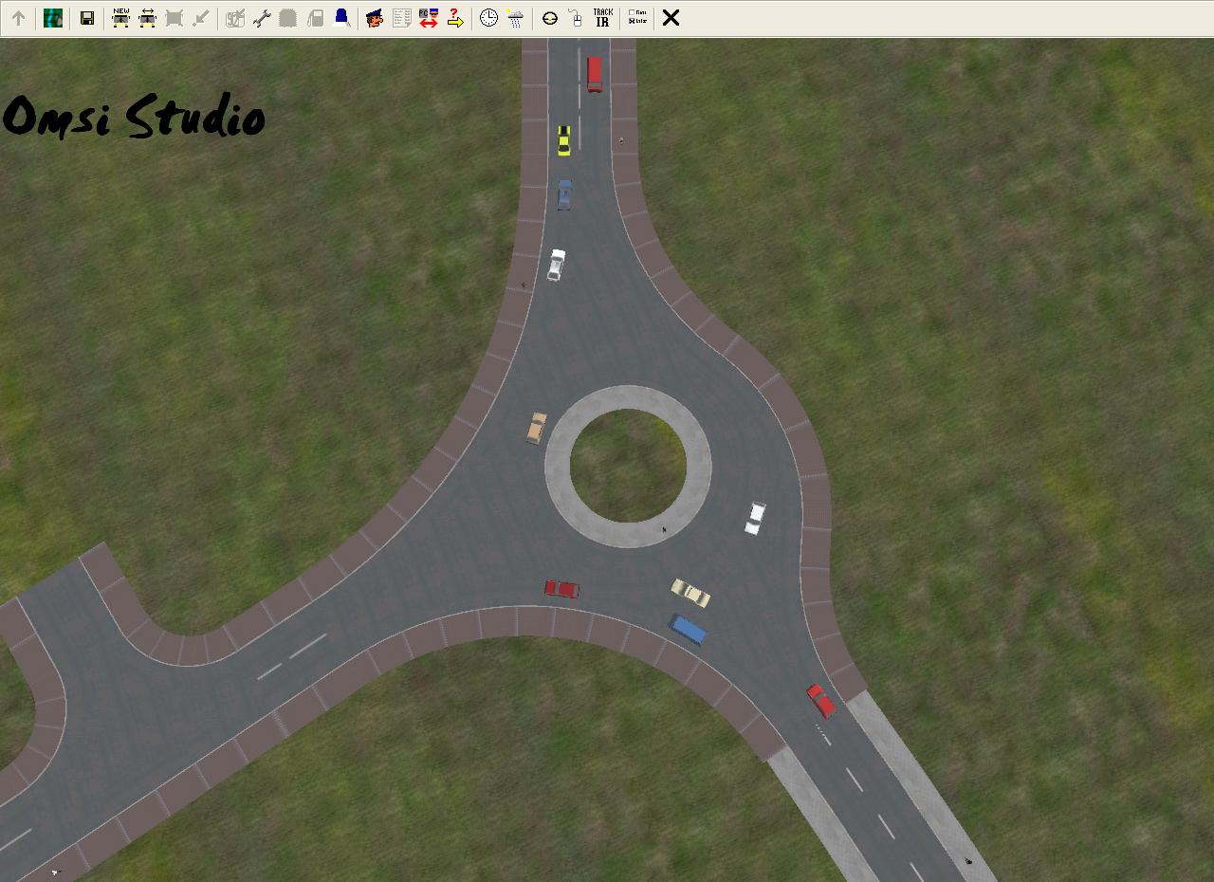Screen dimensions: 1214x882
Task: Save the current situation with floppy disk icon
Action: (x=87, y=18)
